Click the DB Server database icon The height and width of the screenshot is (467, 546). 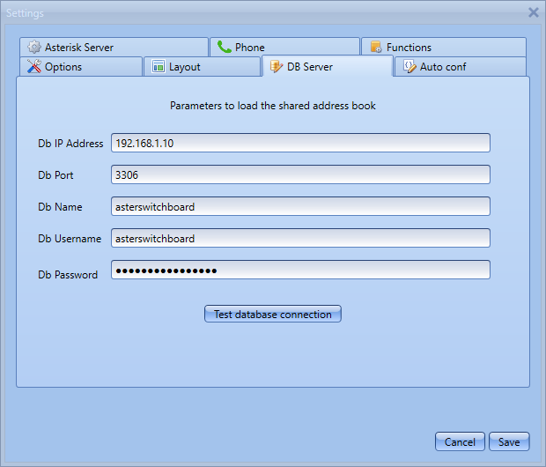click(277, 66)
